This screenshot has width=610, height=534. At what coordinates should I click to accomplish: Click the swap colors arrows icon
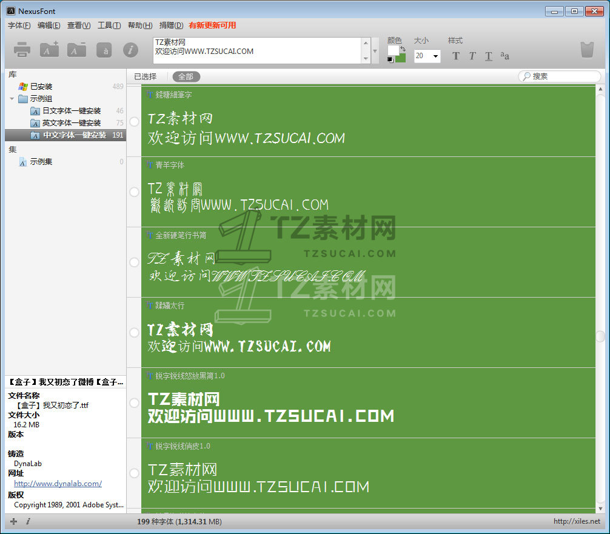coord(403,48)
